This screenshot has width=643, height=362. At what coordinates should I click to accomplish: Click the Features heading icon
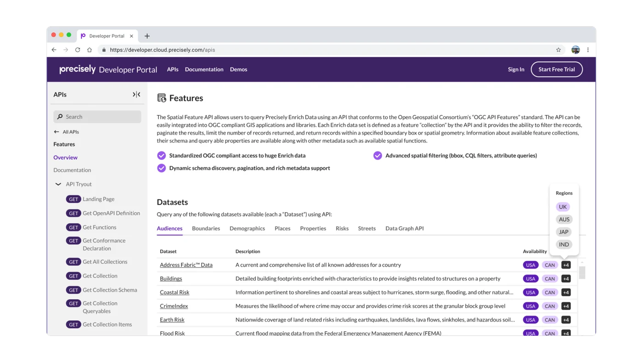click(x=162, y=98)
